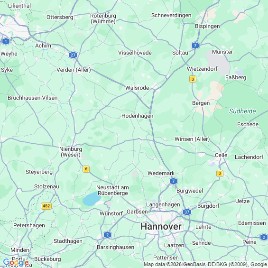Click the A7 shield near Bispingen
268x268 pixels.
point(195,46)
